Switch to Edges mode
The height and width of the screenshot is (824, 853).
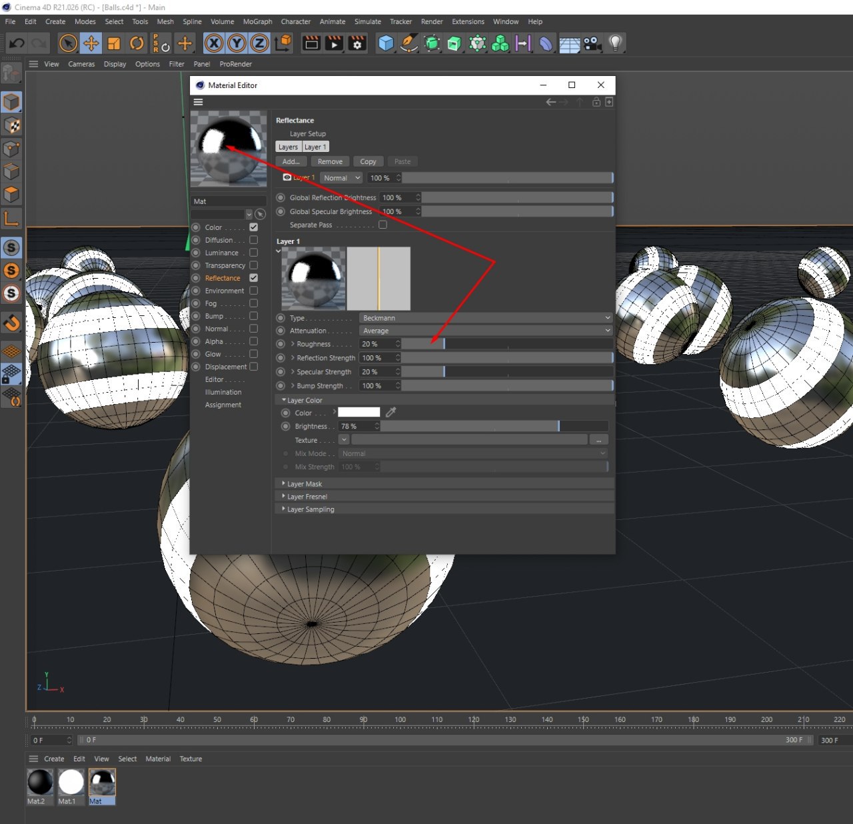[11, 171]
